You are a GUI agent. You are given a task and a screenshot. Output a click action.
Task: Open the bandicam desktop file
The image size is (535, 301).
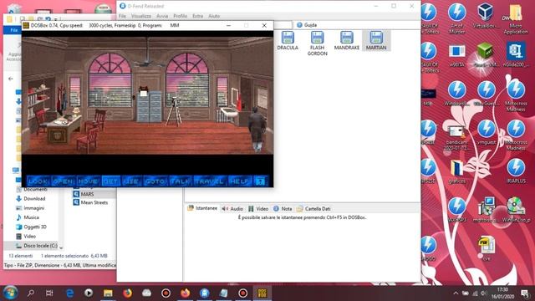coord(457,138)
